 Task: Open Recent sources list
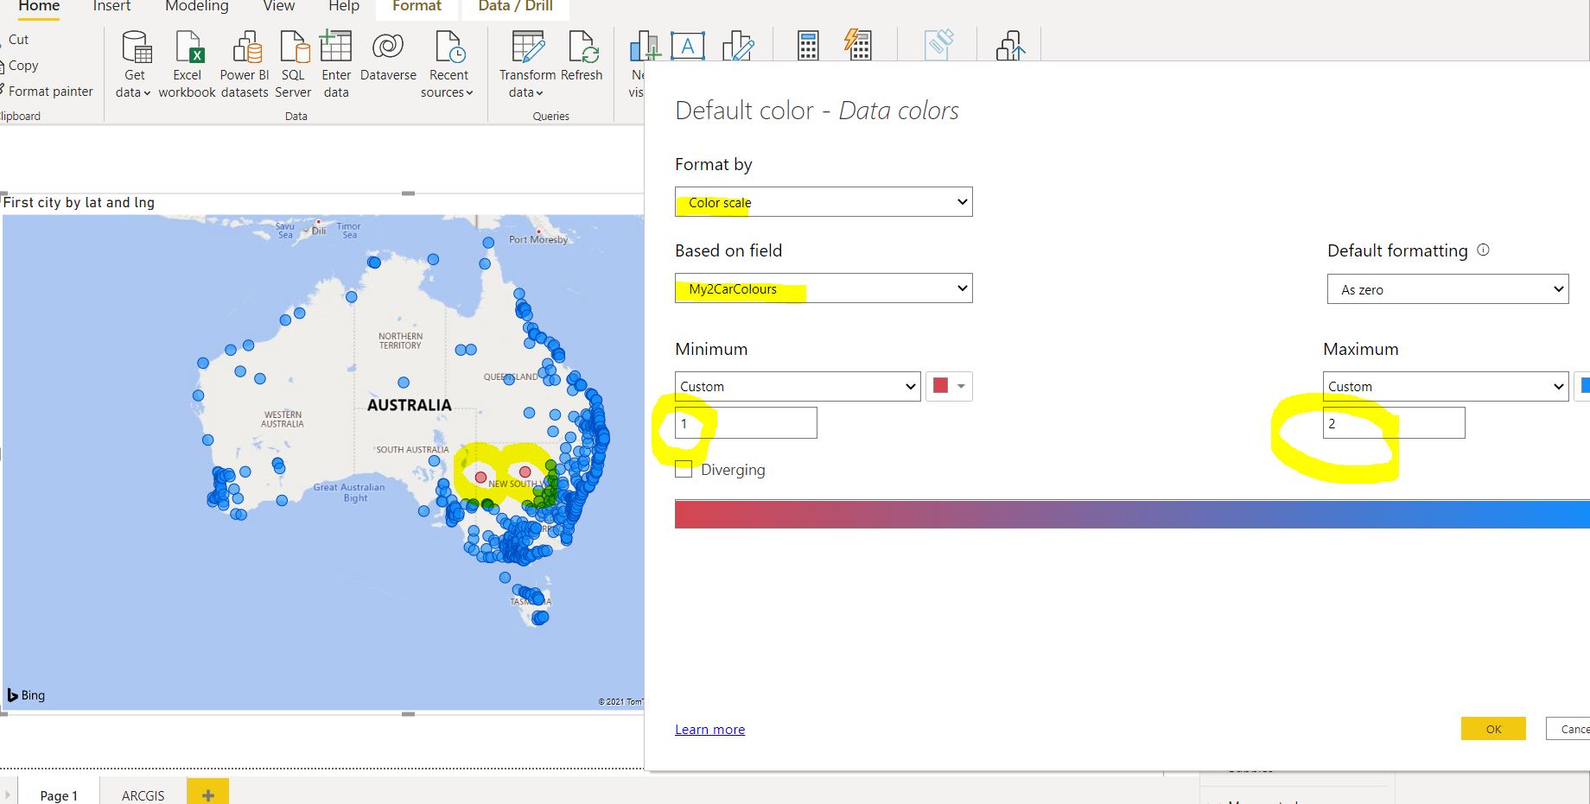(448, 65)
